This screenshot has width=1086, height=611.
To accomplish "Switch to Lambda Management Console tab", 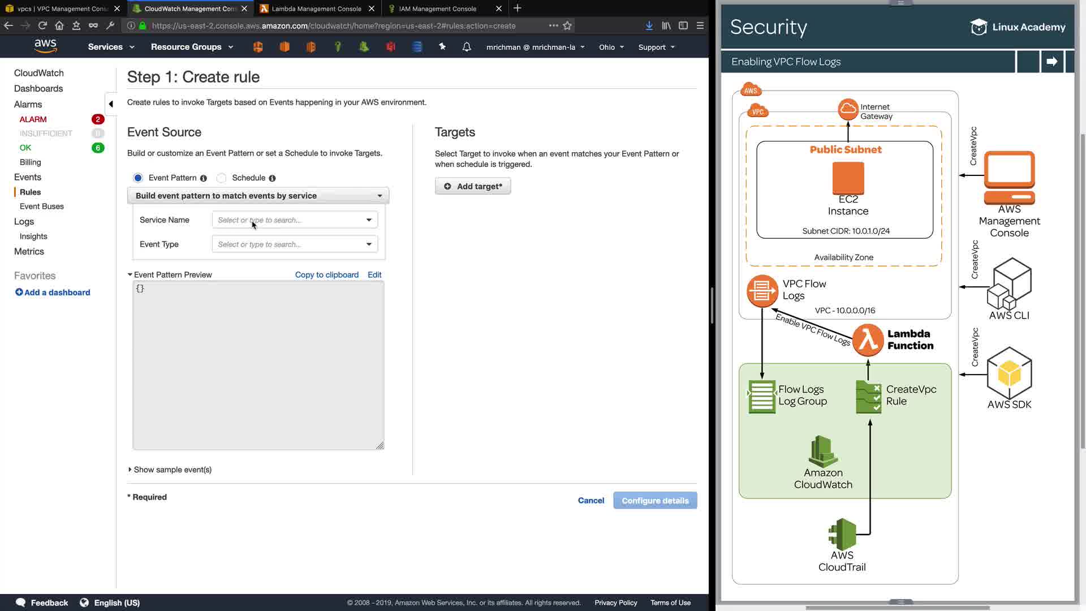I will click(316, 8).
